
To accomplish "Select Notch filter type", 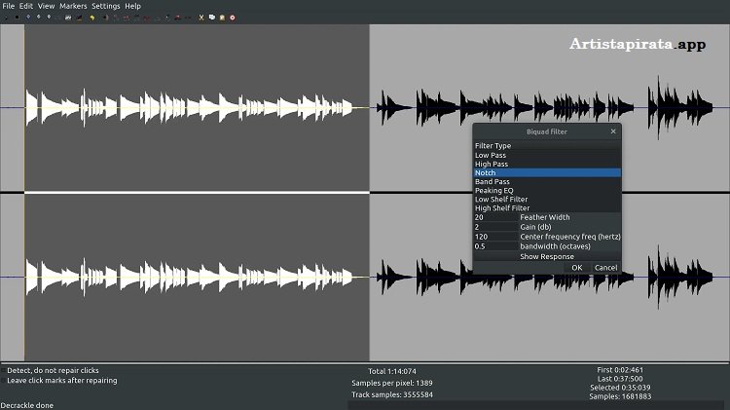I will coord(547,172).
